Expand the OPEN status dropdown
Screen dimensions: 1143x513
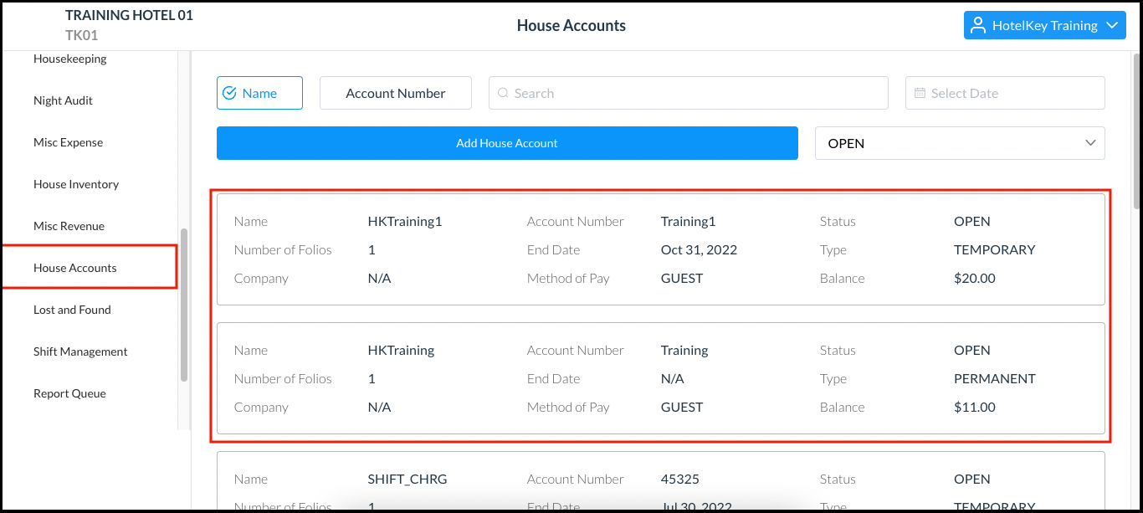click(959, 143)
